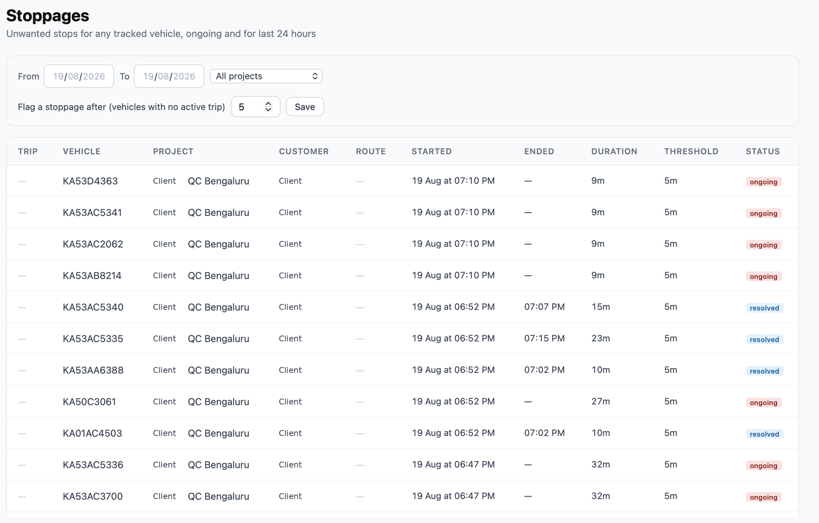The image size is (819, 523).
Task: Click the ongoing badge for KA50C3061
Action: 763,403
